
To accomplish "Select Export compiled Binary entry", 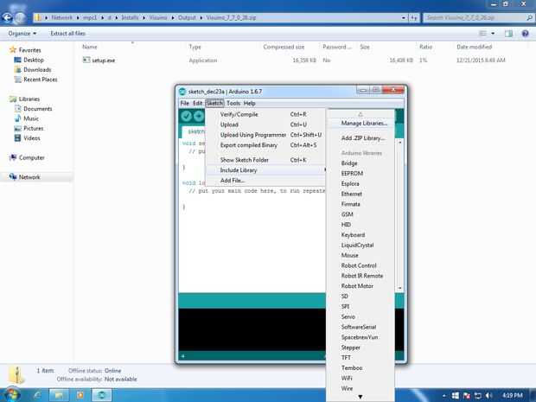I will coord(265,145).
